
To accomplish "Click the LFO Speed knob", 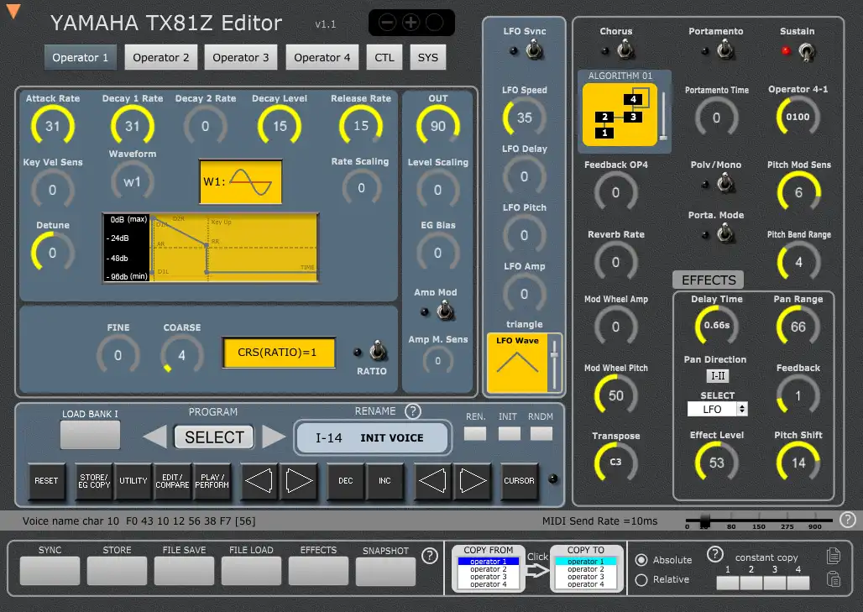I will (525, 118).
